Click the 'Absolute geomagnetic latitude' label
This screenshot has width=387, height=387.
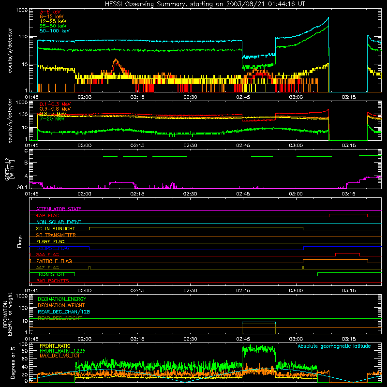pos(334,346)
